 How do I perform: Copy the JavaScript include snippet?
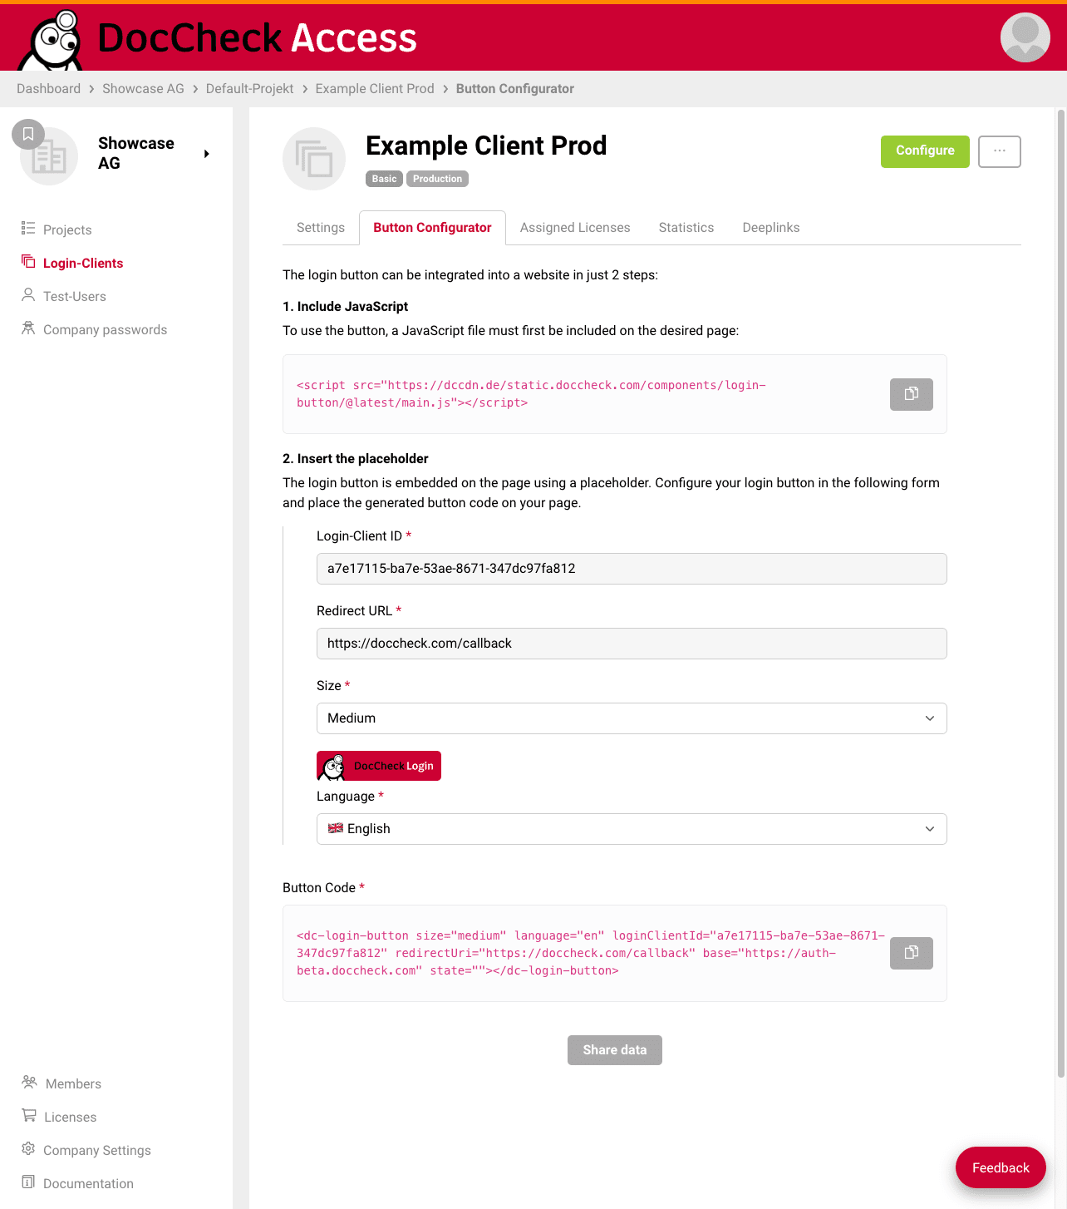[911, 394]
